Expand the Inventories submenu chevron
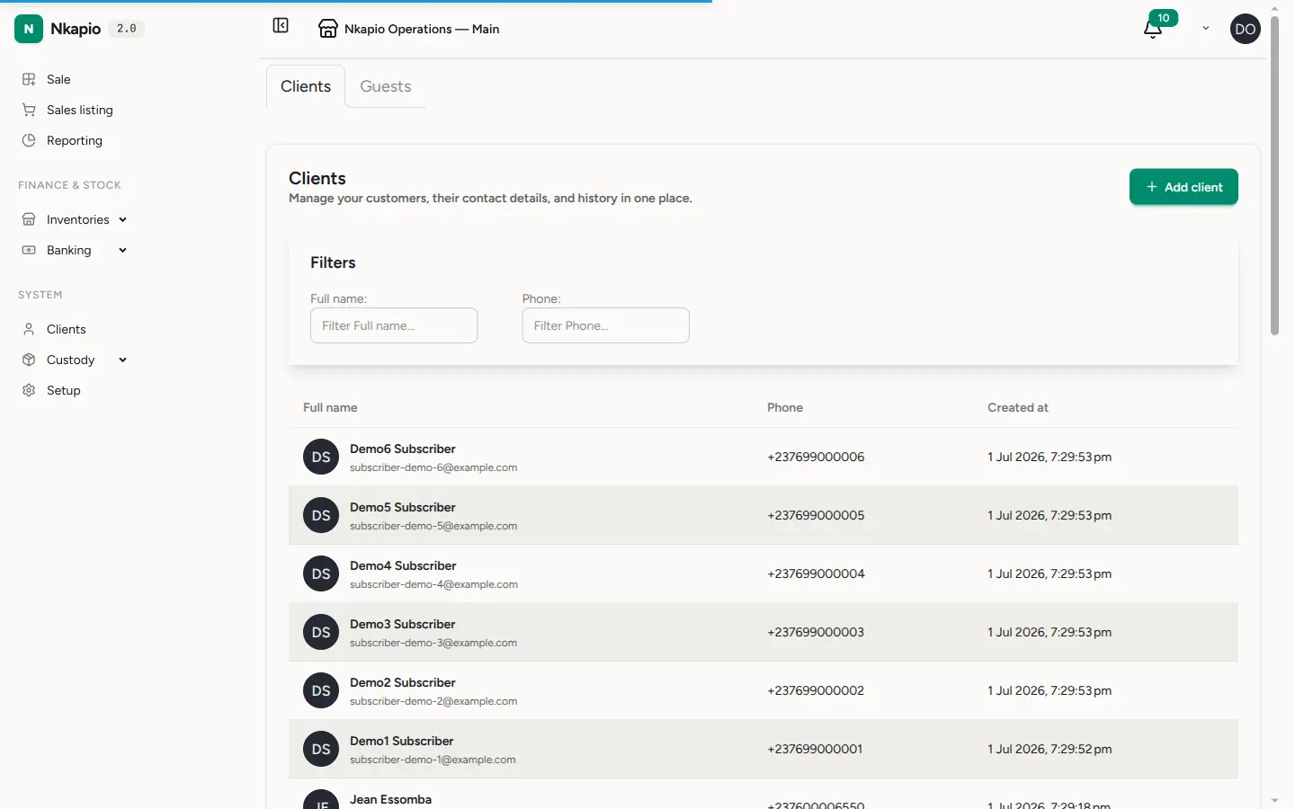Image resolution: width=1295 pixels, height=809 pixels. [x=122, y=219]
